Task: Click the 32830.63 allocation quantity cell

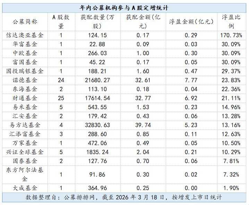Action: coord(97,125)
